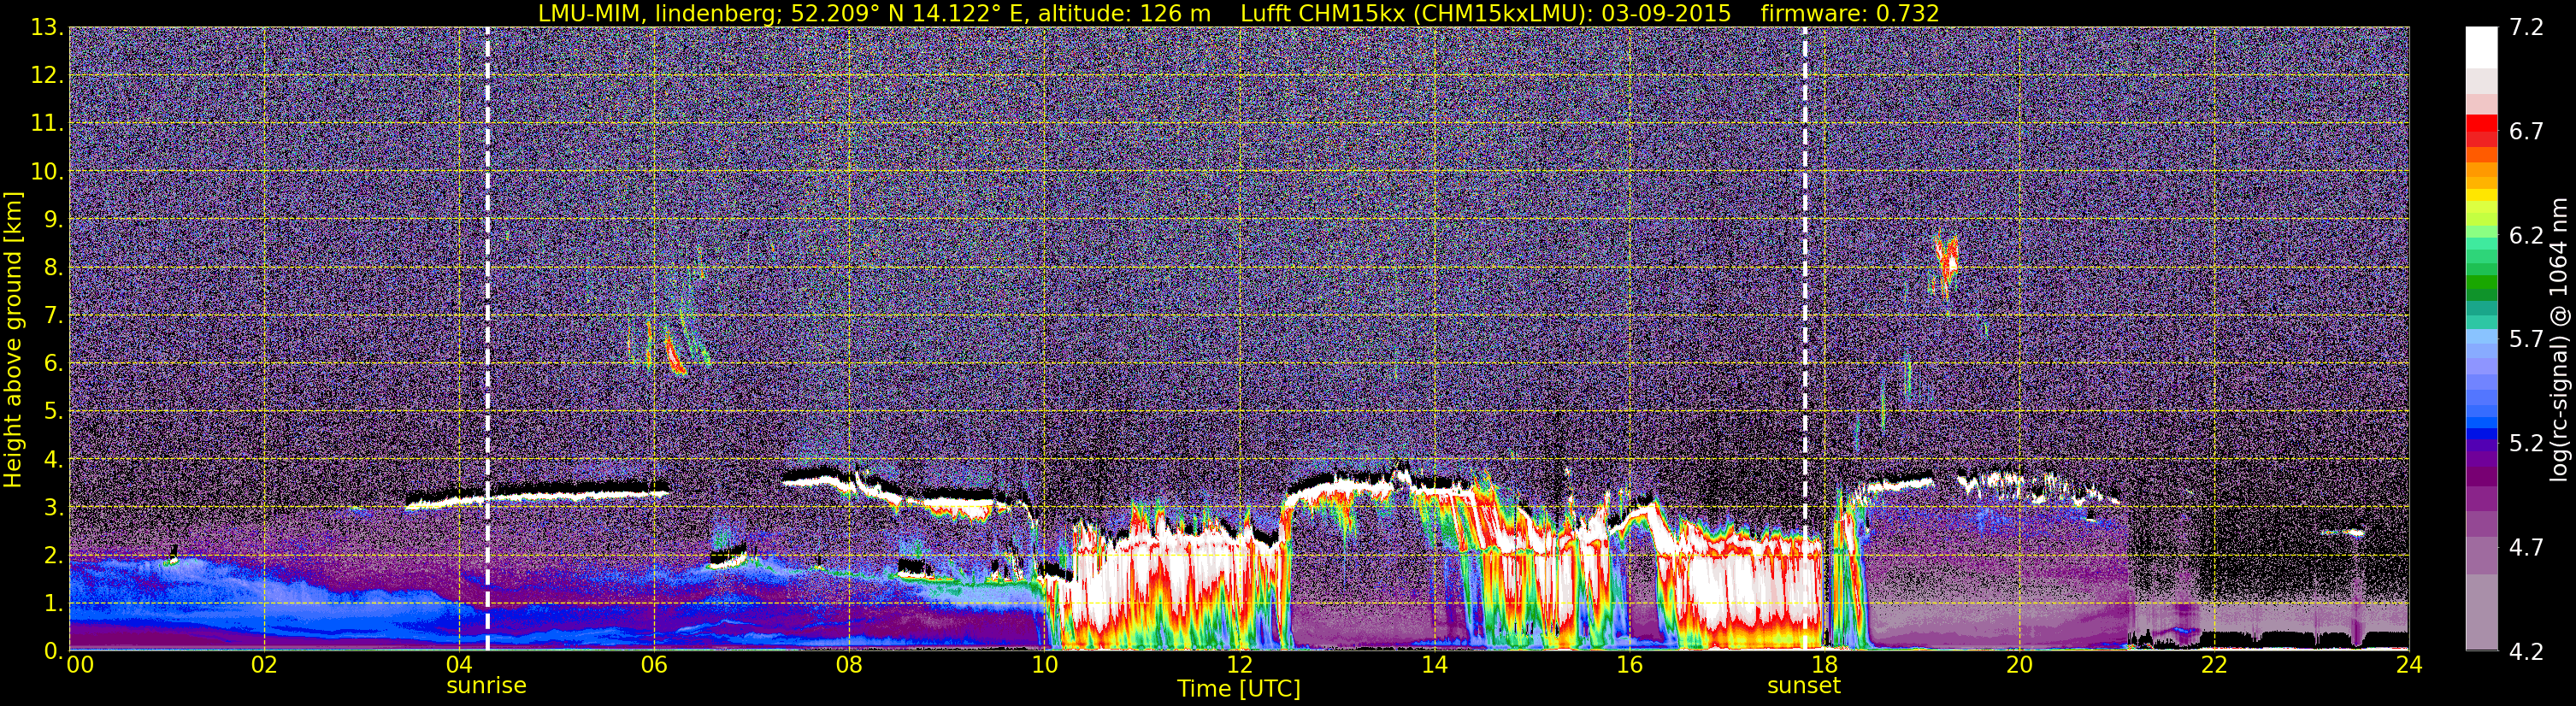
Task: Click the x-axis tick label '08'
Action: click(849, 666)
